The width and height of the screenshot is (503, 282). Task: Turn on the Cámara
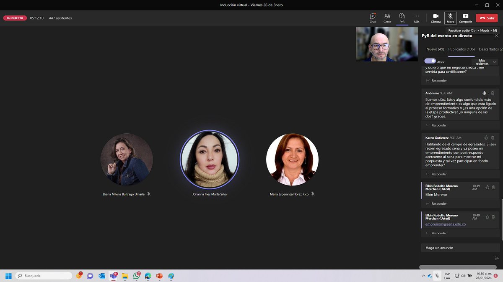tap(436, 18)
